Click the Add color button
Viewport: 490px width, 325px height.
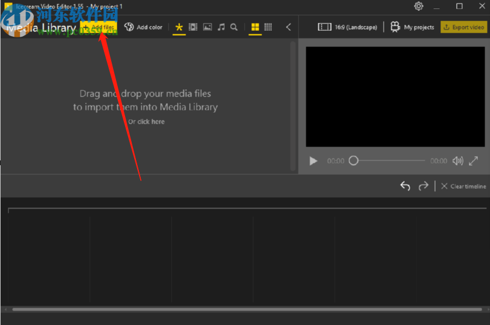143,27
